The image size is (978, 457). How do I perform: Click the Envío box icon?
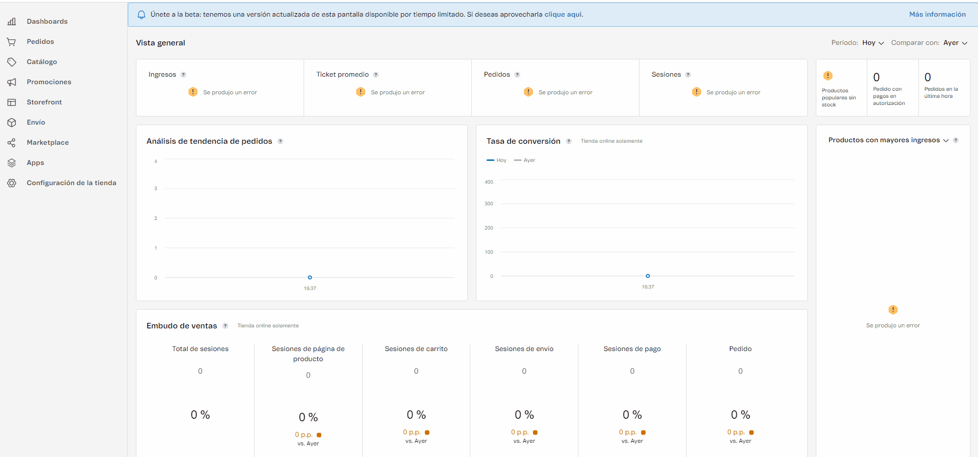pyautogui.click(x=12, y=123)
